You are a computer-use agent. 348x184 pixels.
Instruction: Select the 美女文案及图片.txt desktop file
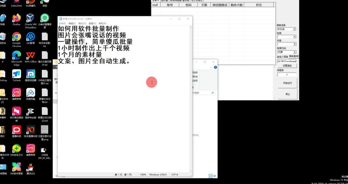click(x=45, y=55)
